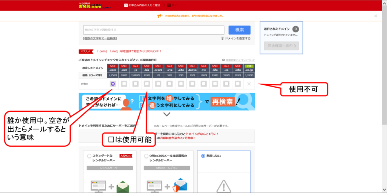Click into the 他の文字列で再検索する search field
The image size is (387, 193).
[x=153, y=30]
